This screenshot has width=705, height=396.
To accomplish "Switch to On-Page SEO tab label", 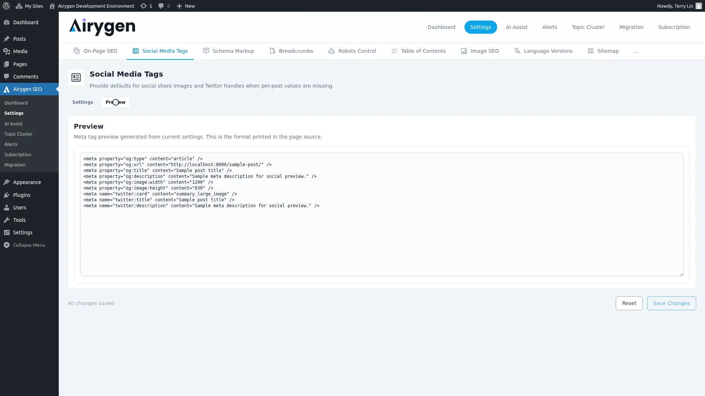I will [101, 51].
